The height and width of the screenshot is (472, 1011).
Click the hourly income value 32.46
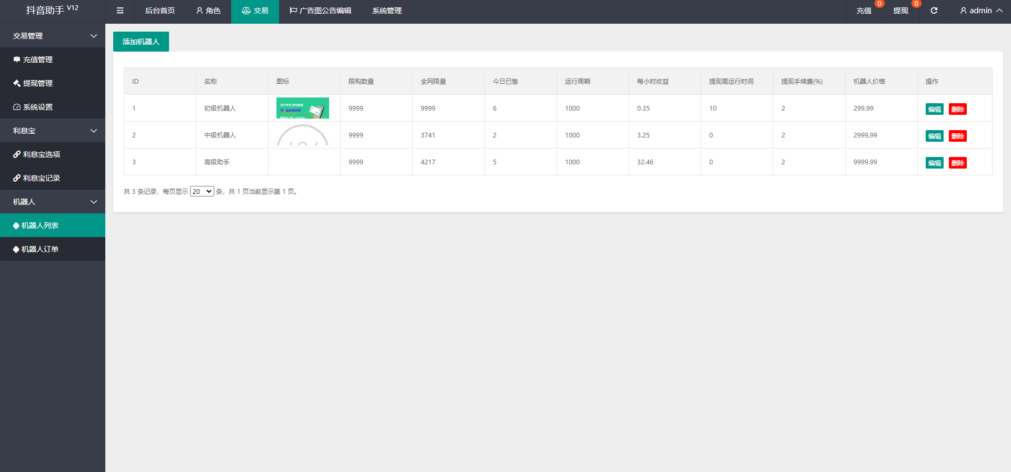tap(645, 162)
